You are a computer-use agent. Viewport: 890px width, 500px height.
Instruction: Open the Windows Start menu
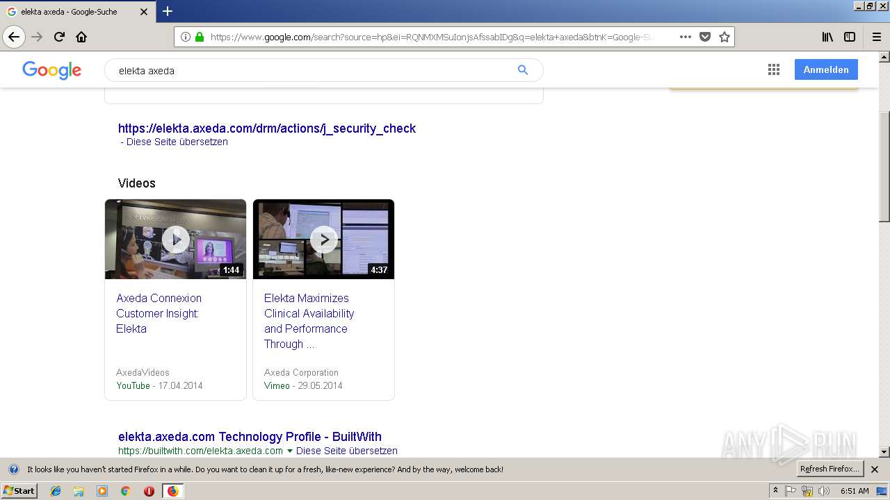coord(19,490)
